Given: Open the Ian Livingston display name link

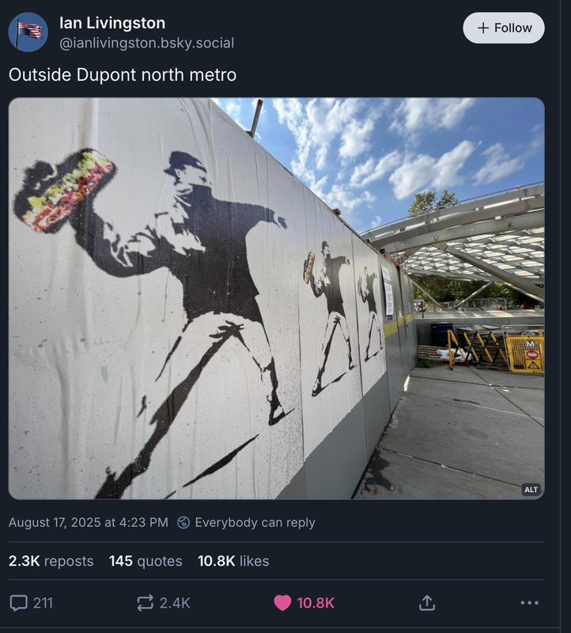Looking at the screenshot, I should (112, 23).
